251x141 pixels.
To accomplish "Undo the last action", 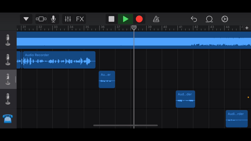I will 194,19.
